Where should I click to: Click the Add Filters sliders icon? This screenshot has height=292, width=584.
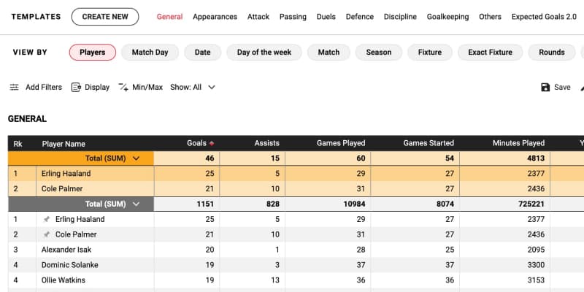14,88
